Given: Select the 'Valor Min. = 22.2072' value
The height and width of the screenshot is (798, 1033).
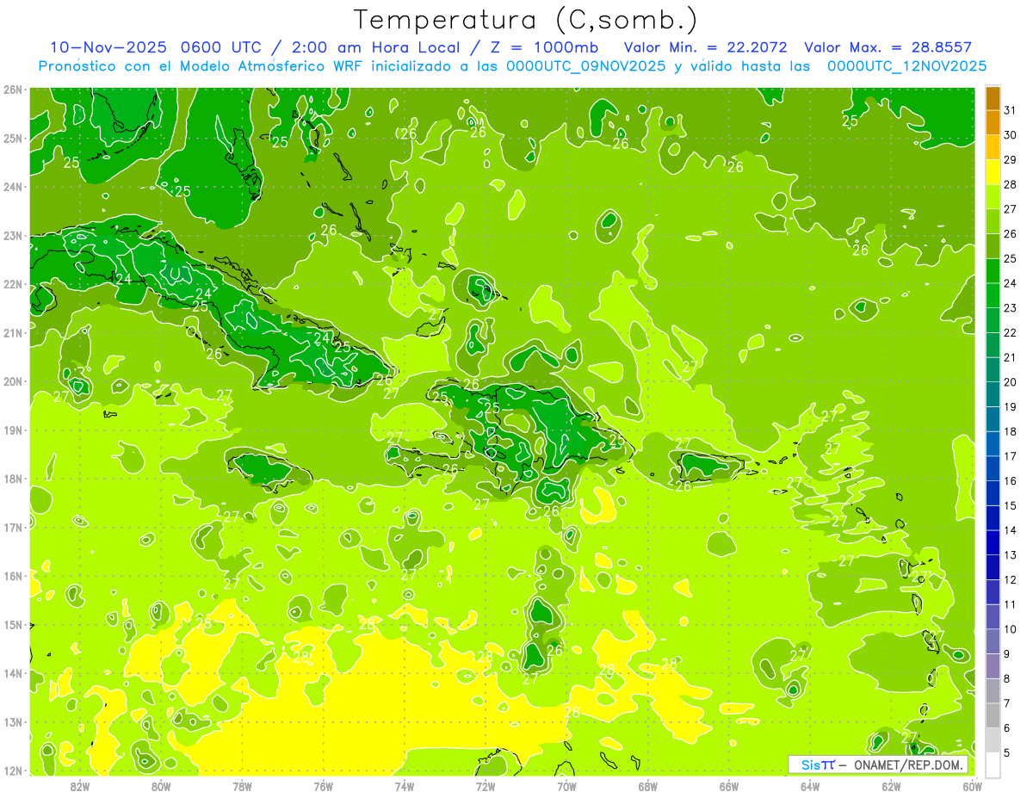Looking at the screenshot, I should 705,46.
